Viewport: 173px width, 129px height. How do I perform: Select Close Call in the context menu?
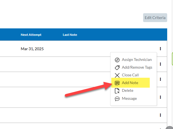(130, 75)
